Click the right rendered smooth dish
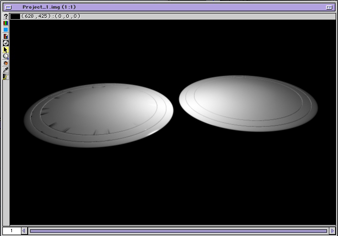The width and height of the screenshot is (338, 236). coord(248,103)
